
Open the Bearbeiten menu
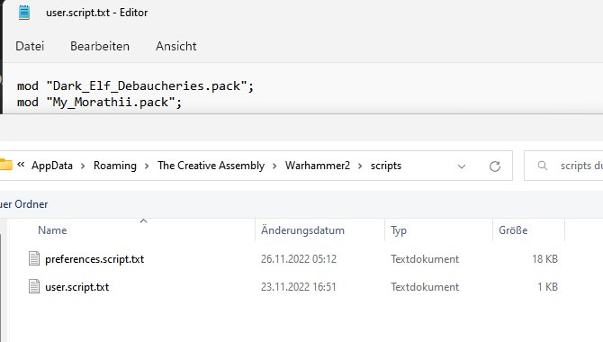(x=100, y=46)
